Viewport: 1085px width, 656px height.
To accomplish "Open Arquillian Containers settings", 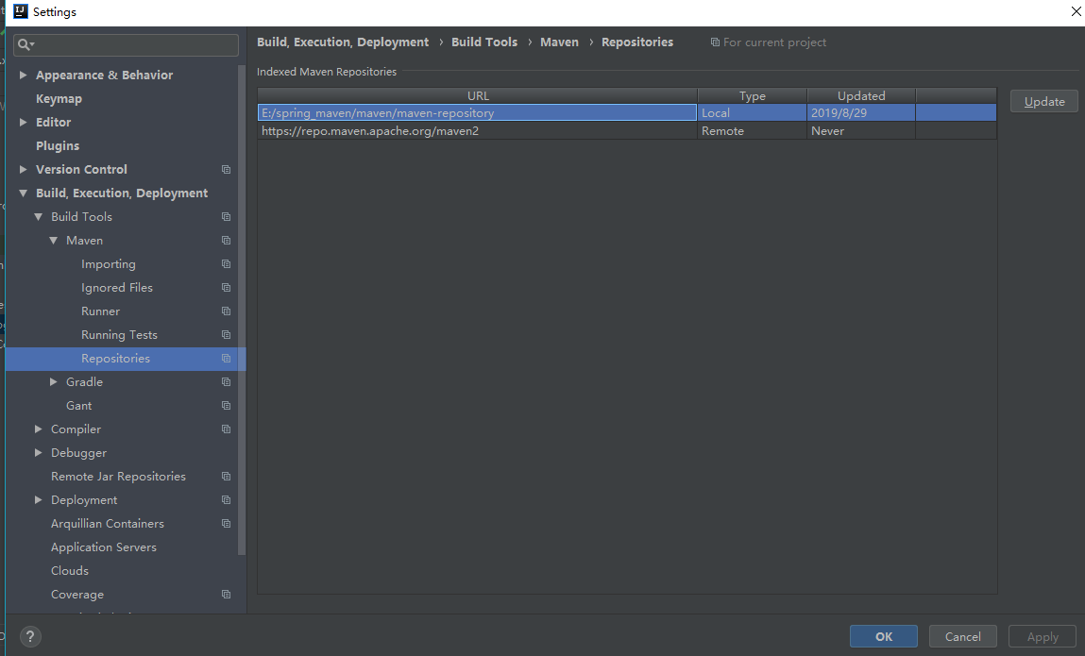I will coord(108,523).
